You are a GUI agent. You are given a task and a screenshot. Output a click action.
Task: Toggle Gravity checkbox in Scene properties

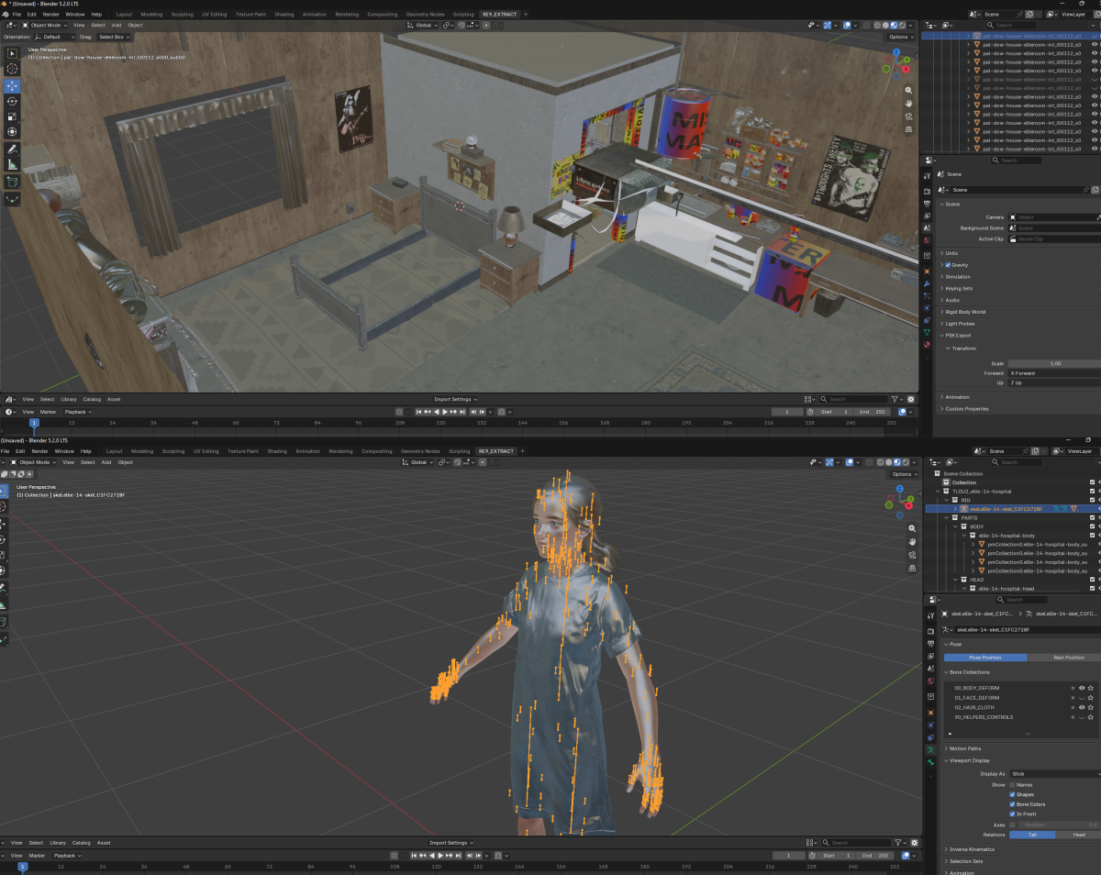click(948, 265)
